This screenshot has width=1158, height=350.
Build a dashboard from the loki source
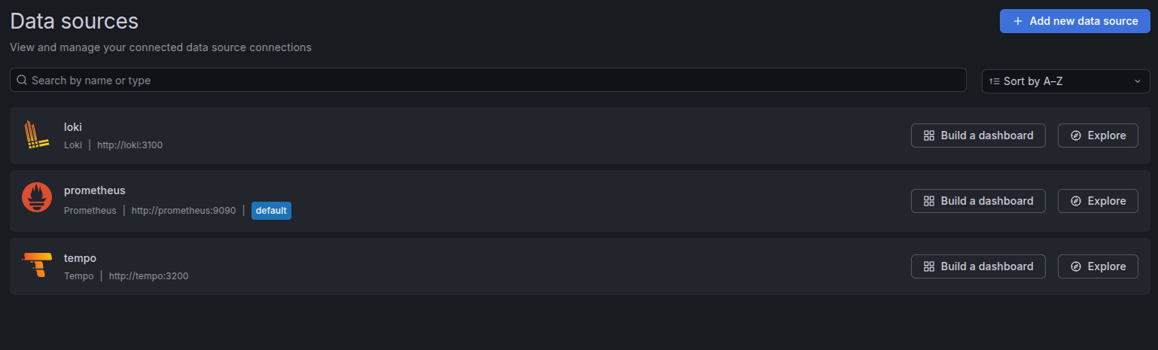click(x=978, y=135)
